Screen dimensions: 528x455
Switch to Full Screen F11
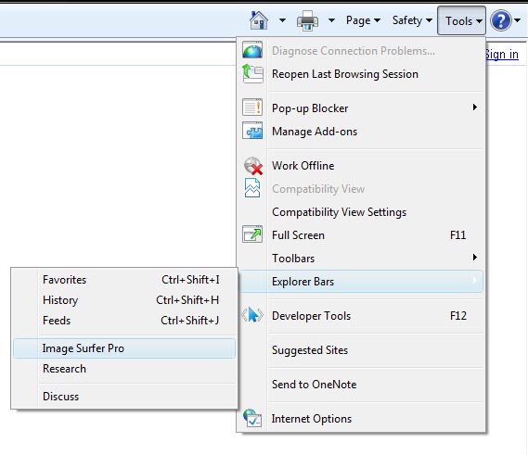pos(361,235)
